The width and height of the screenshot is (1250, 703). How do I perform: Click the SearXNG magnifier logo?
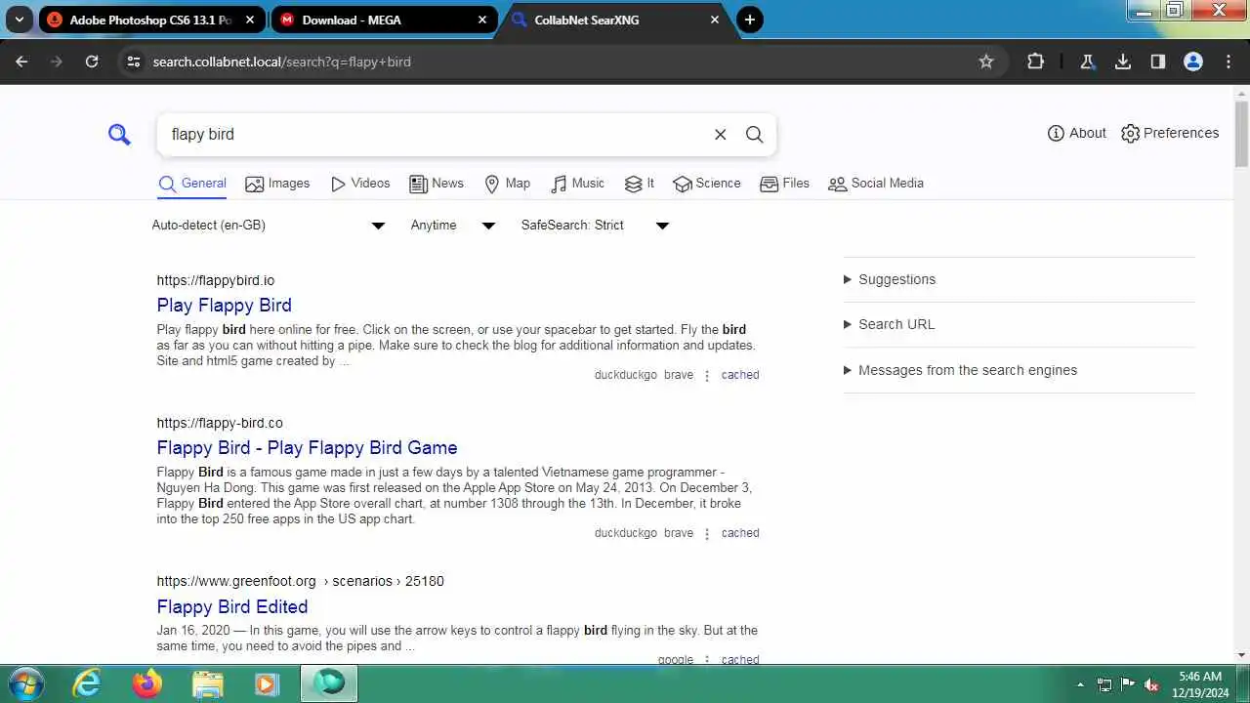[x=119, y=135]
